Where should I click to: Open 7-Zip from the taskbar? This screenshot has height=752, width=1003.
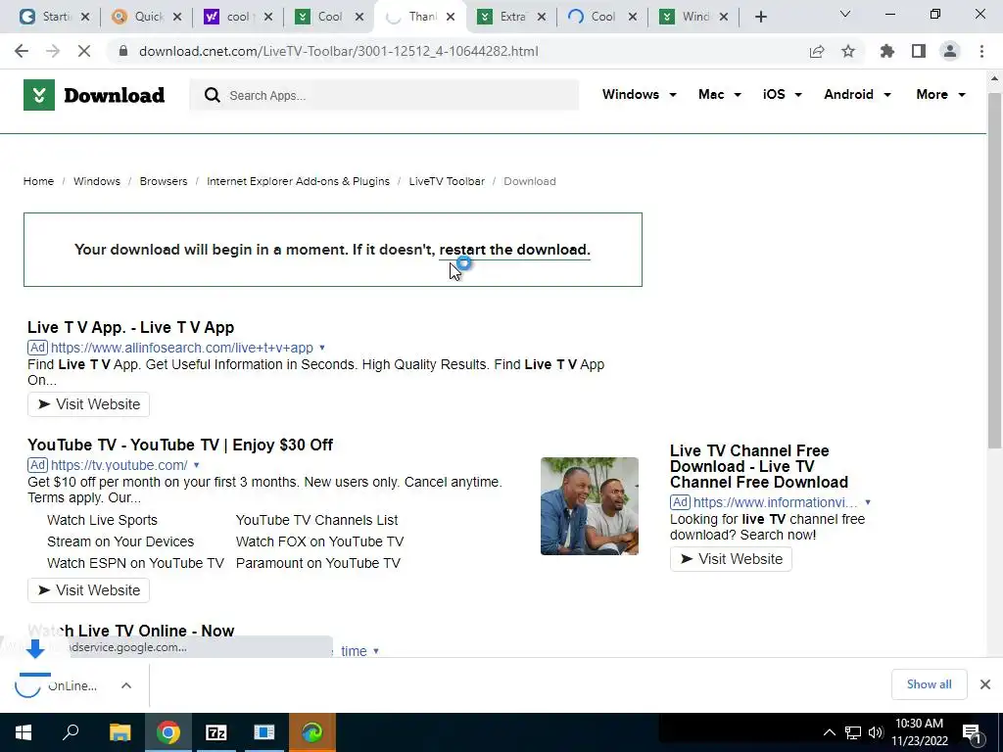[x=215, y=732]
